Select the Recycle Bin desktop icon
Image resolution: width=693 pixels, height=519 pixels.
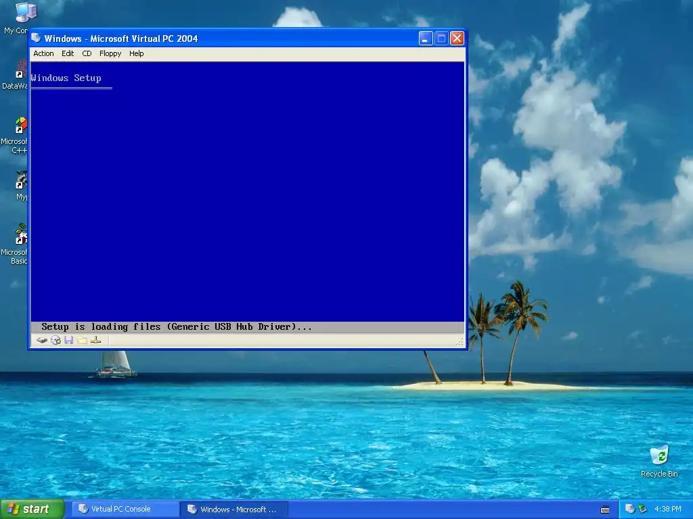point(659,461)
